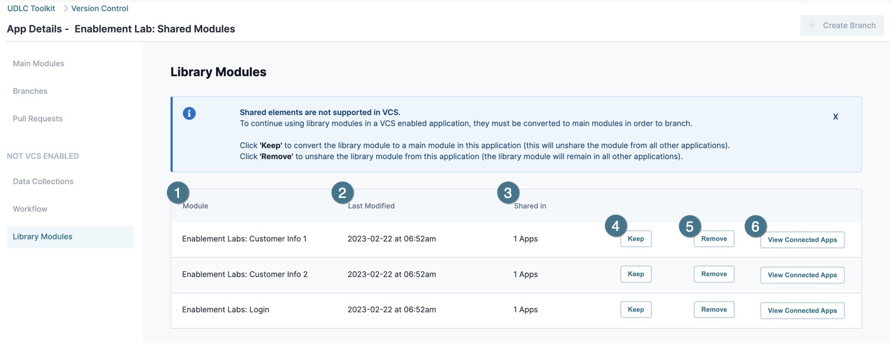Select 'Enablement Labs: Login' row text
Image resolution: width=892 pixels, height=343 pixels.
(x=225, y=309)
